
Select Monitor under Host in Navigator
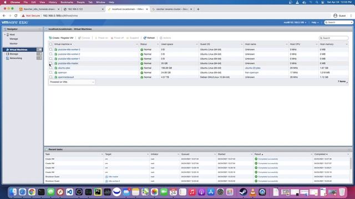(13, 44)
